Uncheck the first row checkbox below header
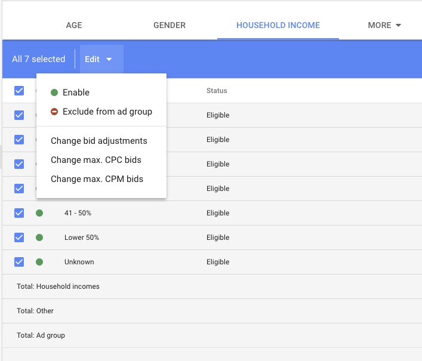Viewport: 422px width, 361px height. [19, 115]
